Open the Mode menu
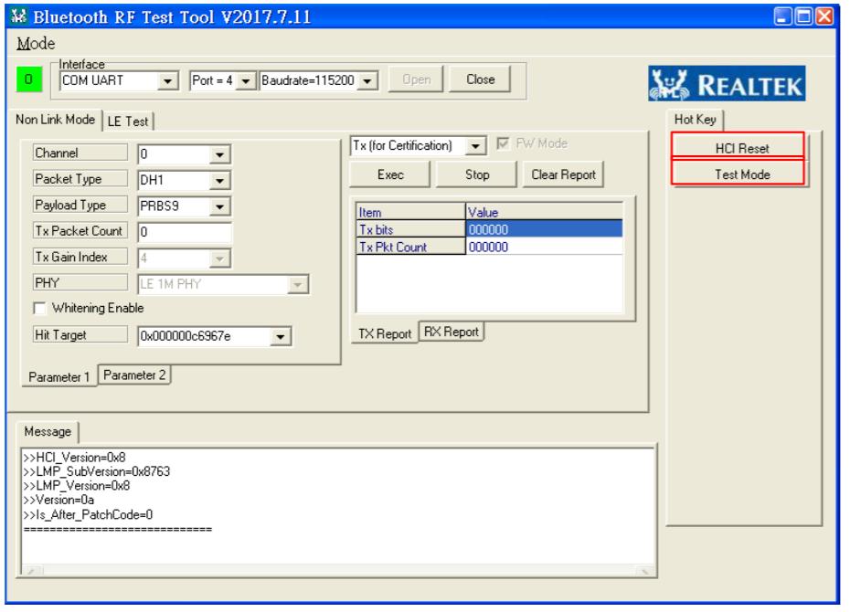The height and width of the screenshot is (612, 850). (36, 43)
